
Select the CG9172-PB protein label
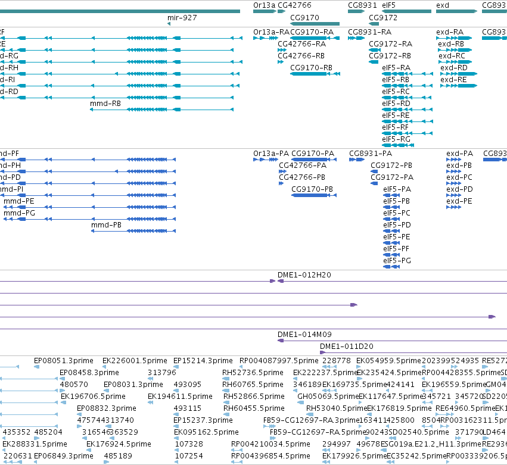pyautogui.click(x=391, y=166)
